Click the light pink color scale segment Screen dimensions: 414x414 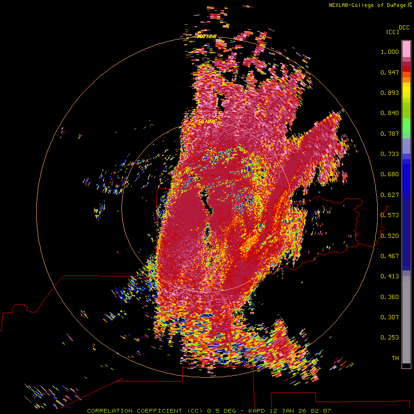point(406,49)
